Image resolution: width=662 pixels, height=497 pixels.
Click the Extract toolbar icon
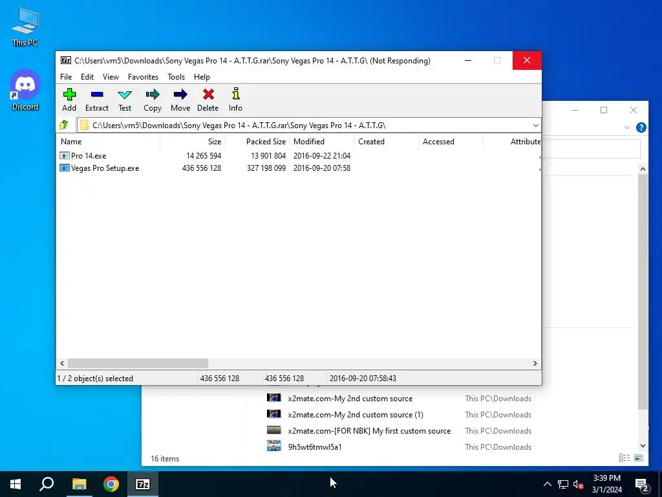coord(97,94)
